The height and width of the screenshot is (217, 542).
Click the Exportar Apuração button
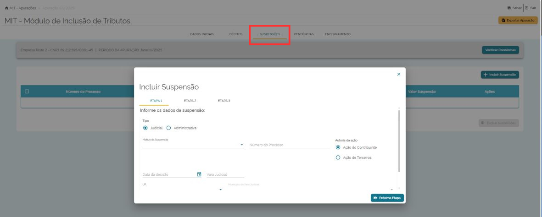(x=518, y=21)
